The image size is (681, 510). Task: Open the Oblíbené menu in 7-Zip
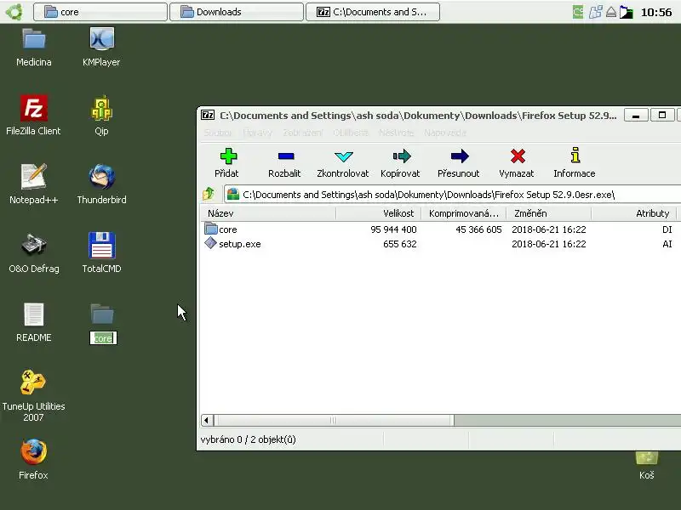351,133
